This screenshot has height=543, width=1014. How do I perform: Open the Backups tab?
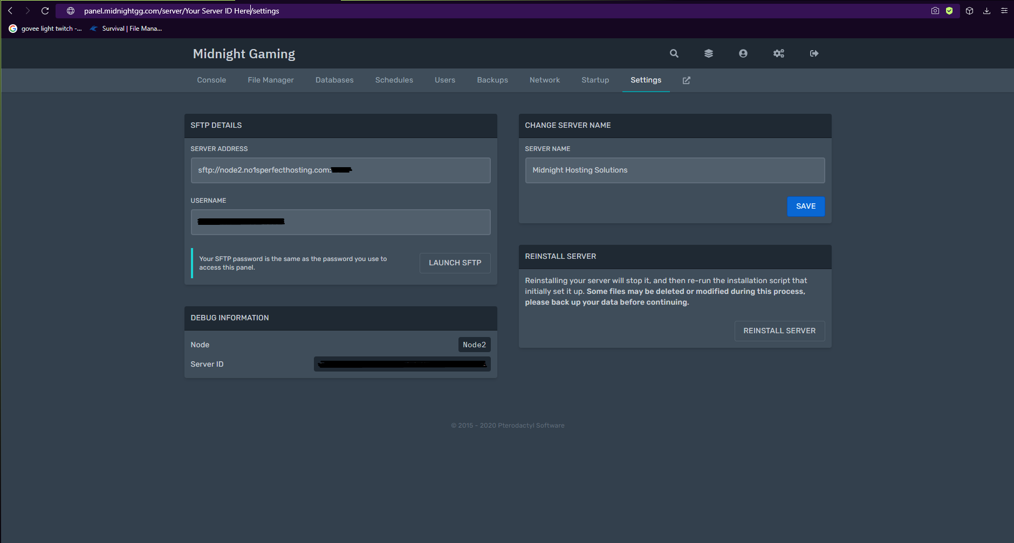(x=492, y=80)
